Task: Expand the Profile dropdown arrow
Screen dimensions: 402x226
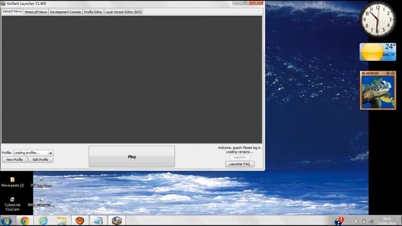Action: (51, 153)
